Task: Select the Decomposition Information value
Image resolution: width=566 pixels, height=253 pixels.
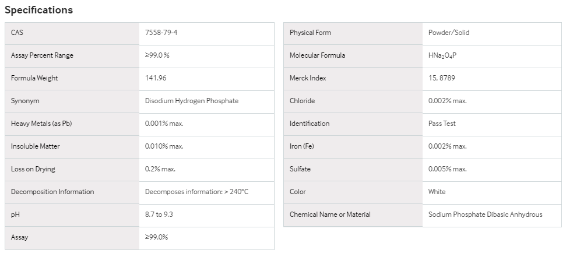Action: pos(196,192)
